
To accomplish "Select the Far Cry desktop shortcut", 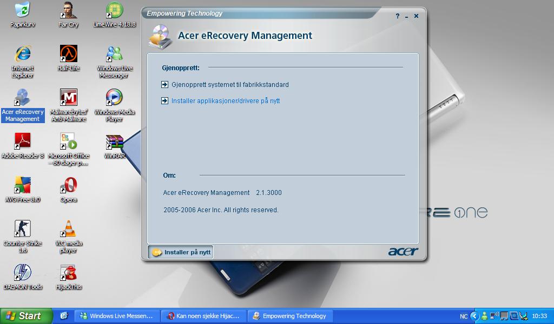I will point(68,15).
